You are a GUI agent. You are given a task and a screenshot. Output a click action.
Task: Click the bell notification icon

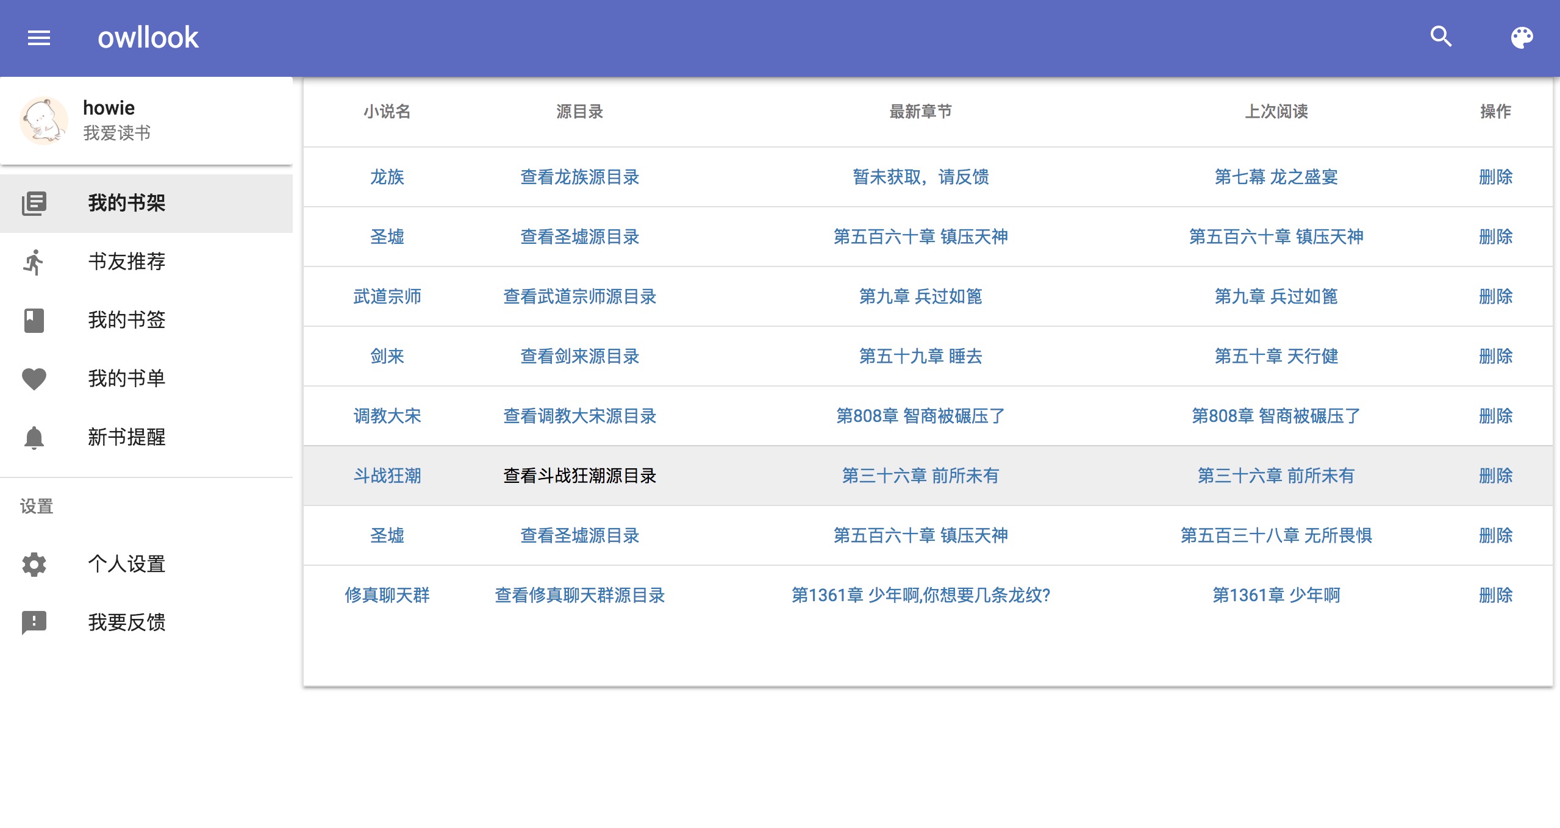pos(34,437)
